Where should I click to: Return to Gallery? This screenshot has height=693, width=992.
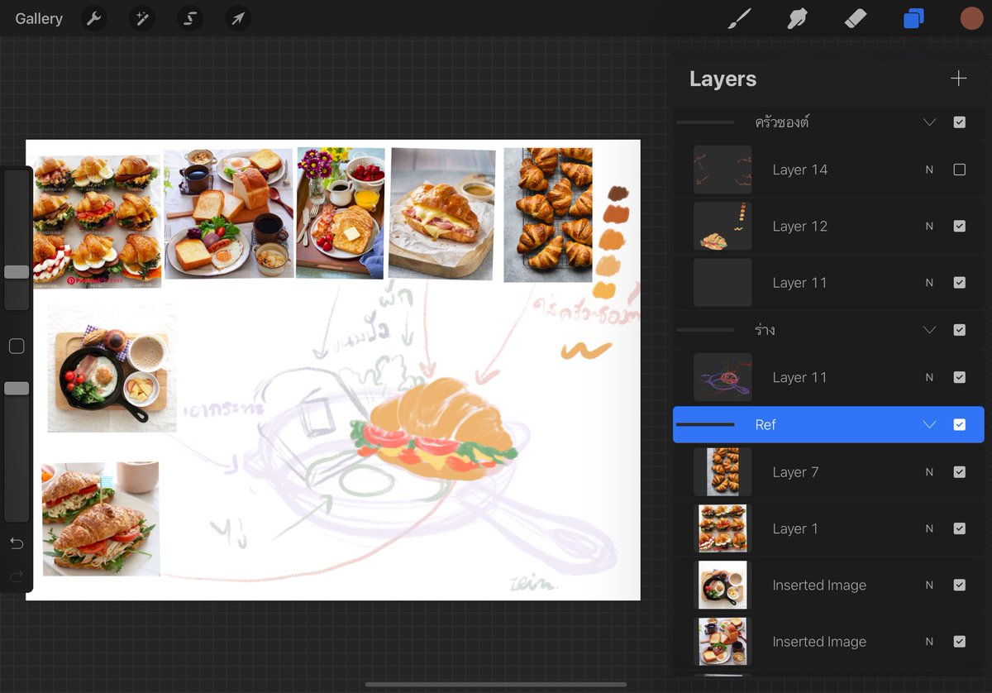tap(39, 18)
